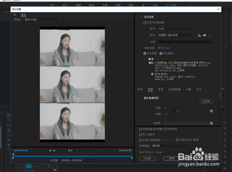Click the set in point triangle icon
The image size is (232, 172).
click(x=50, y=150)
